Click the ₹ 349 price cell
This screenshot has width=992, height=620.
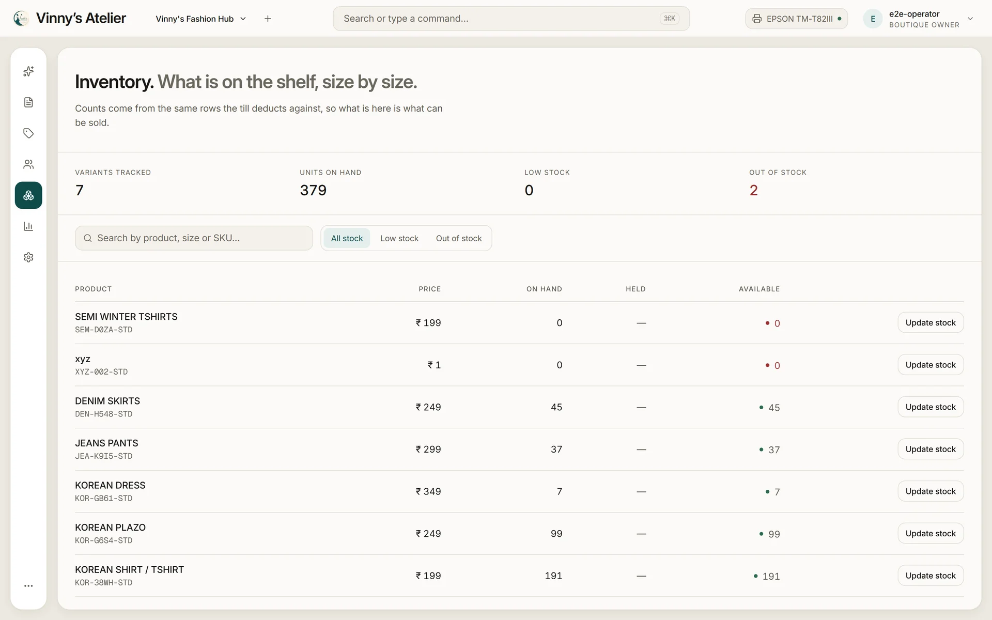pyautogui.click(x=428, y=491)
